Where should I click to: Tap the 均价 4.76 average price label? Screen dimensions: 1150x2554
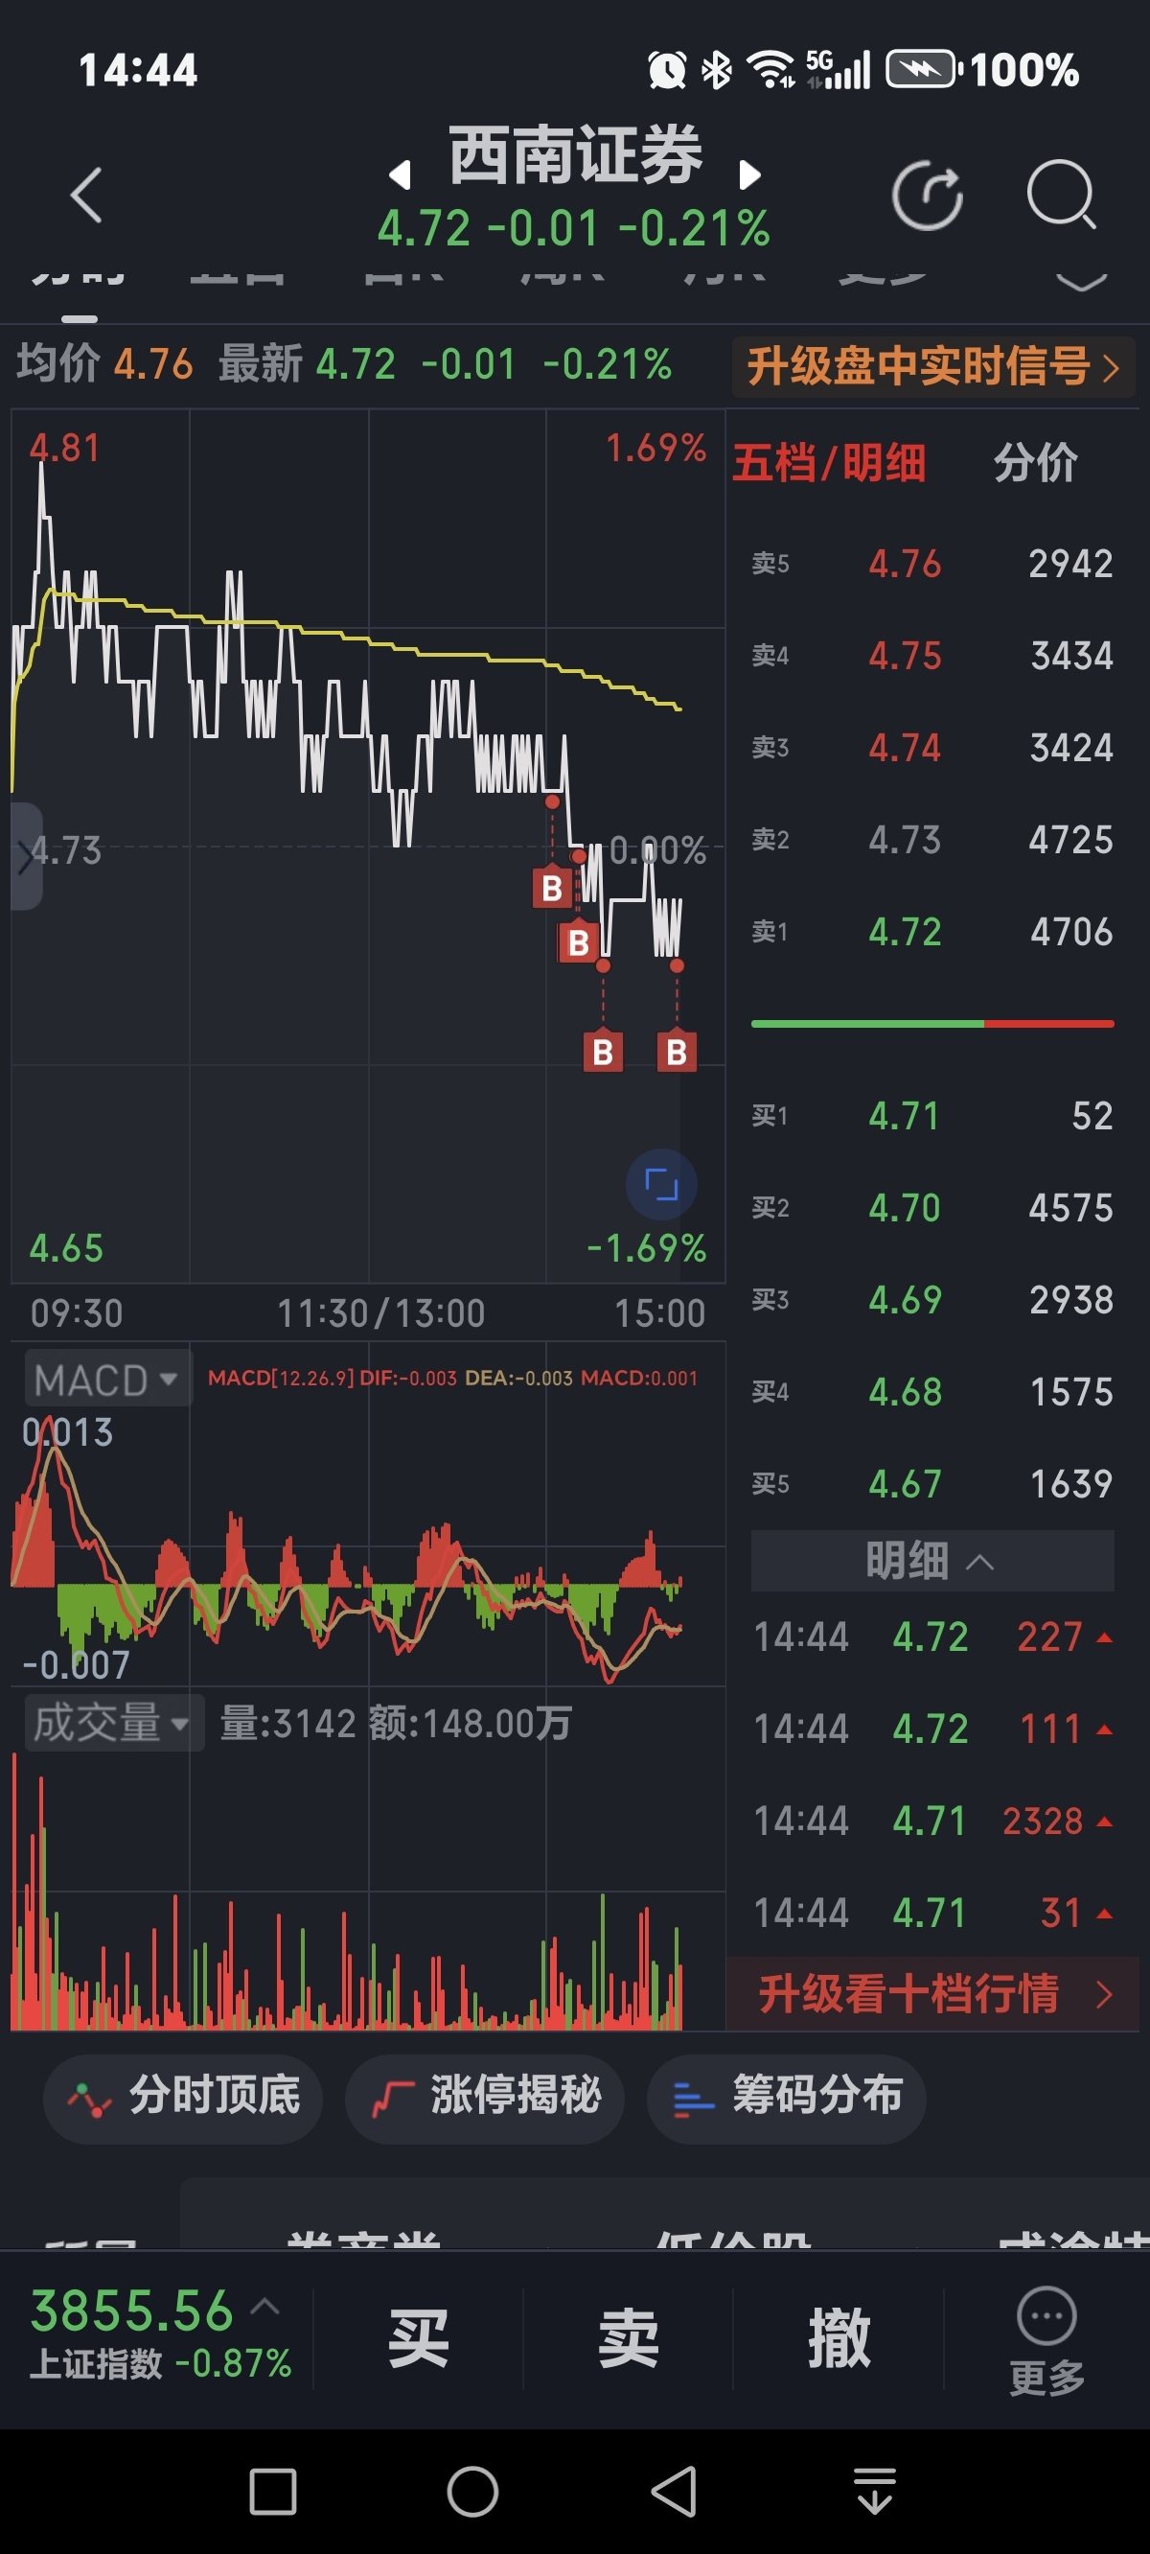pos(105,363)
